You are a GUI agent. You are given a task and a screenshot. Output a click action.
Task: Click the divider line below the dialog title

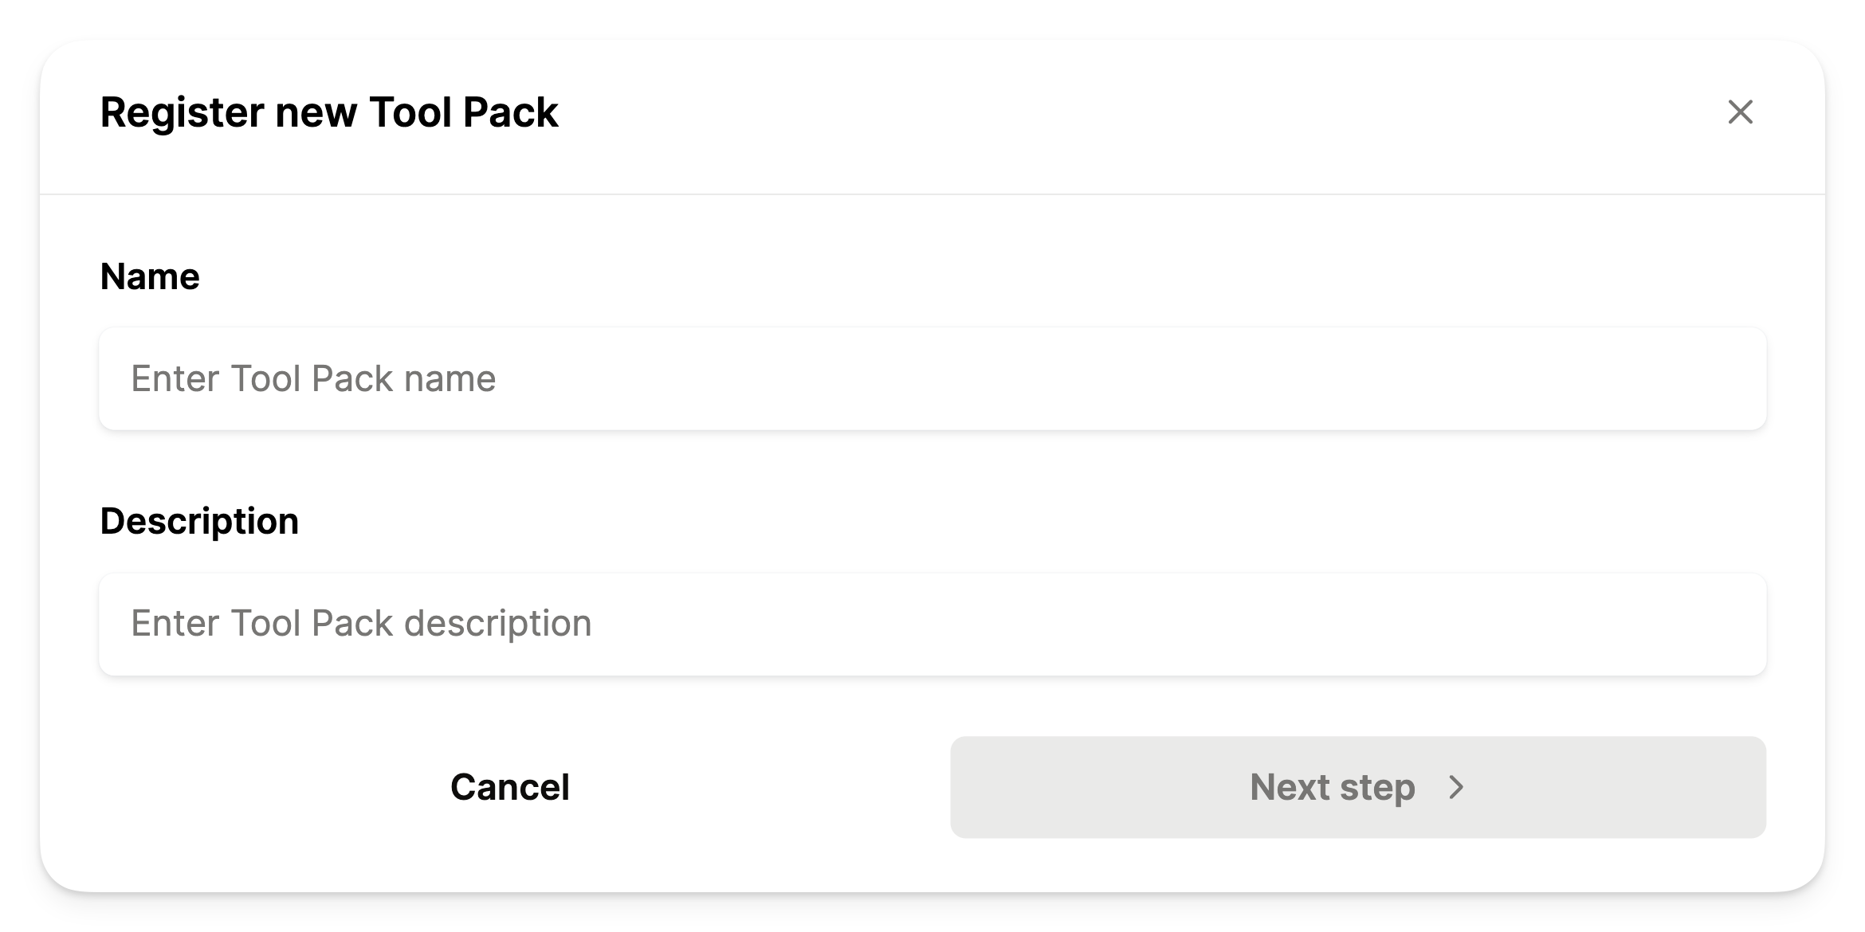tap(933, 191)
